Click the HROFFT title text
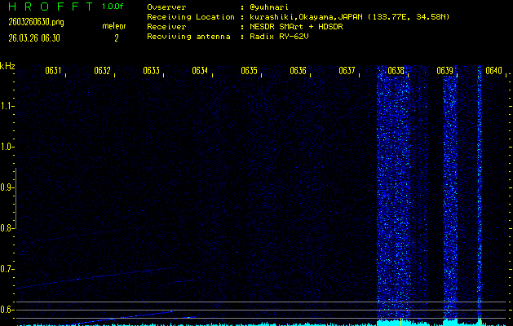The image size is (513, 326). point(47,7)
